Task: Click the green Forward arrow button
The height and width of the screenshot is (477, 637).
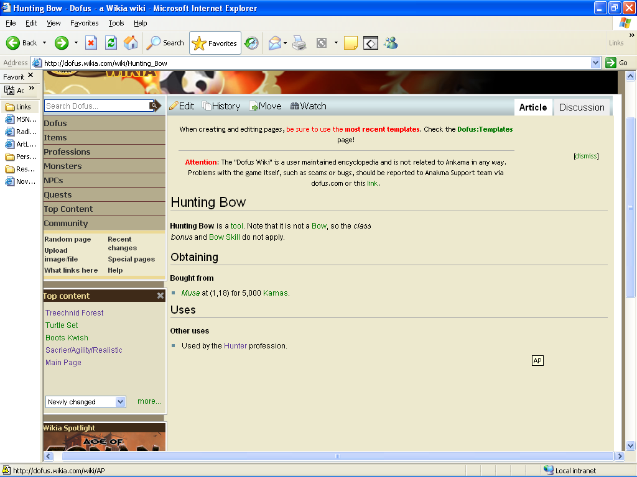Action: (62, 43)
